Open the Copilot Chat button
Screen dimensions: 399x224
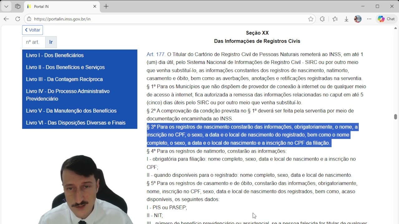(x=386, y=19)
